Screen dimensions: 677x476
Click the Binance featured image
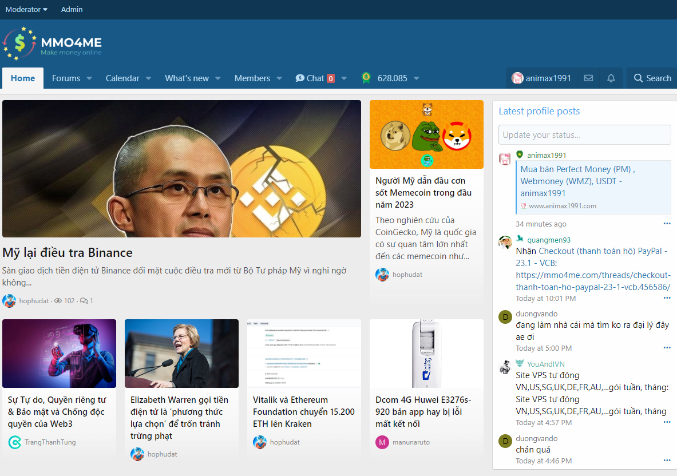[182, 169]
